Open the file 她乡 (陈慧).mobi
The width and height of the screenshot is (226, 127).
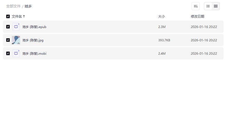click(x=34, y=53)
